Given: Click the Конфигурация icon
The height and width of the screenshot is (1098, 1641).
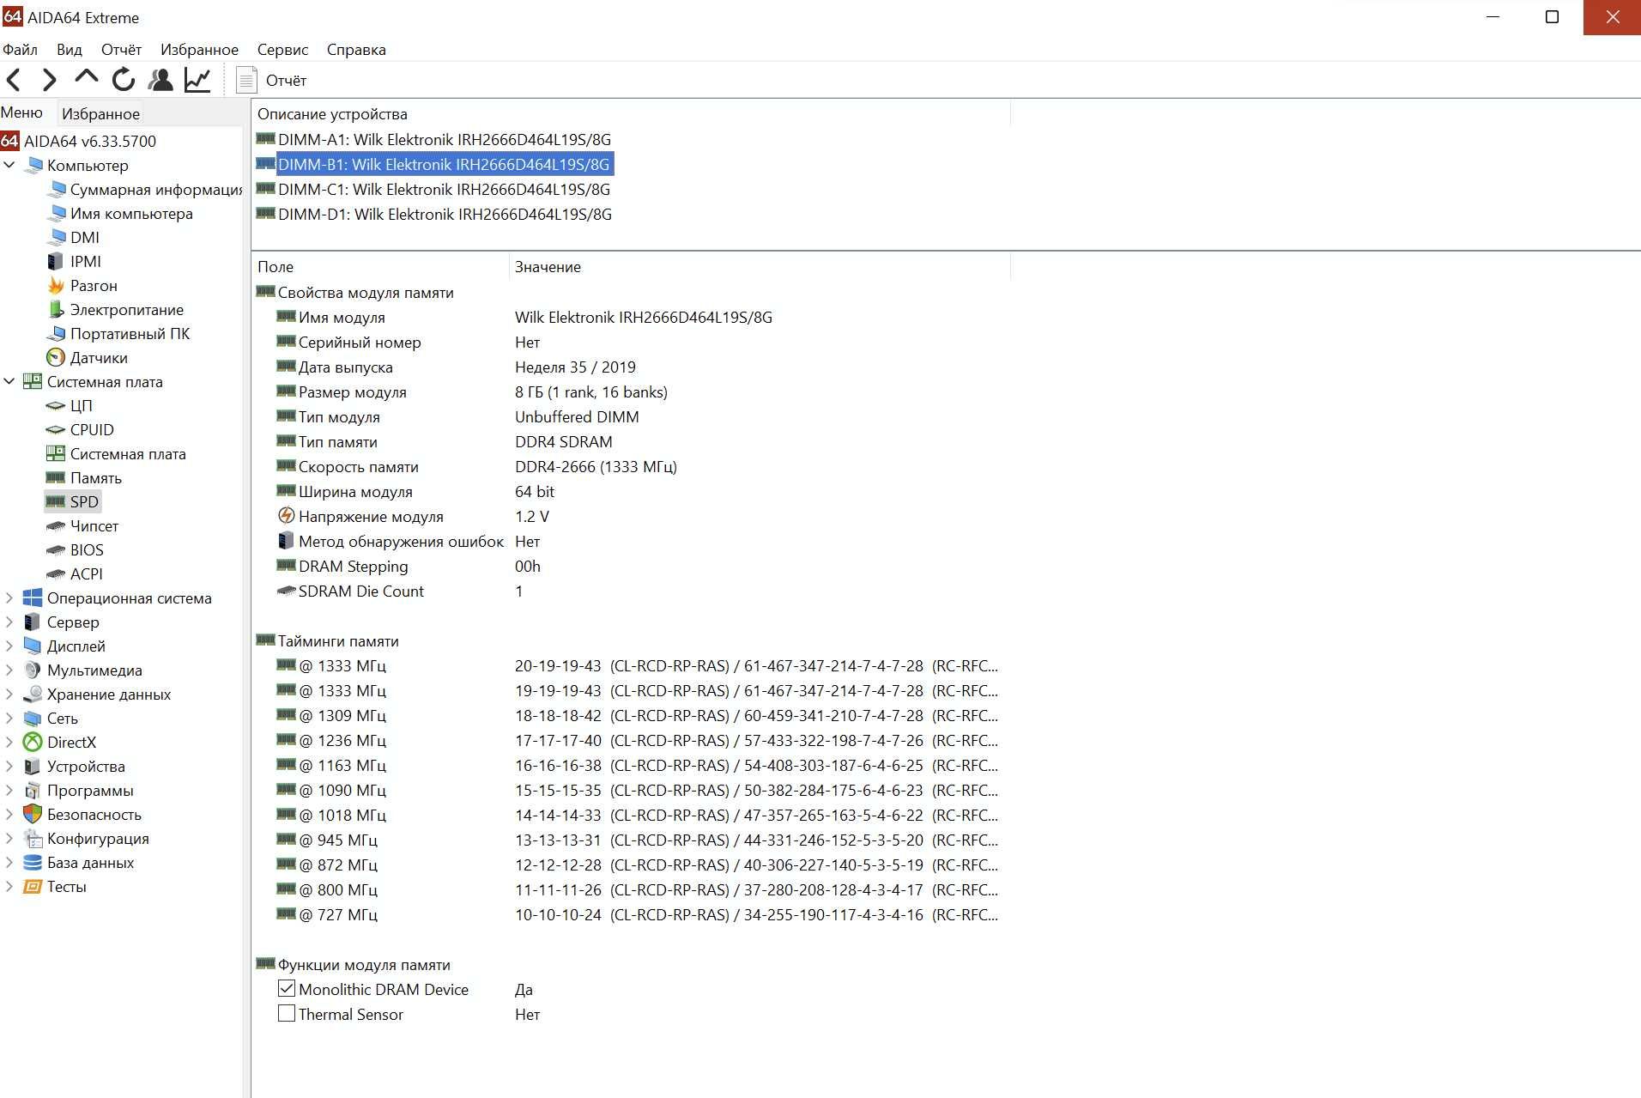Looking at the screenshot, I should tap(33, 838).
